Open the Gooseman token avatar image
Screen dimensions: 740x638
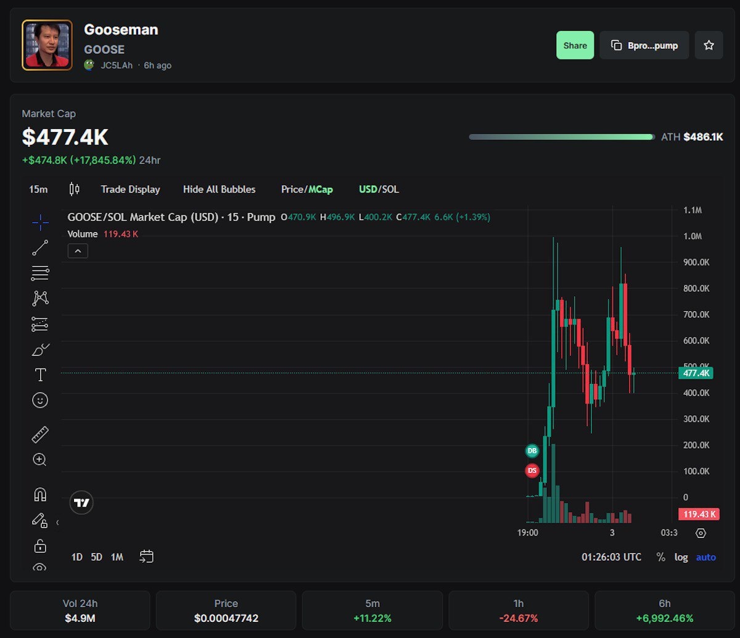pyautogui.click(x=47, y=45)
